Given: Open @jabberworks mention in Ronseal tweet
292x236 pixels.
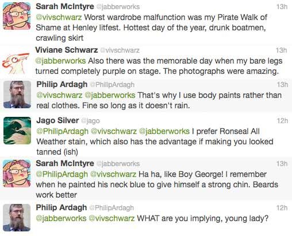Looking at the screenshot, I should coord(164,131).
